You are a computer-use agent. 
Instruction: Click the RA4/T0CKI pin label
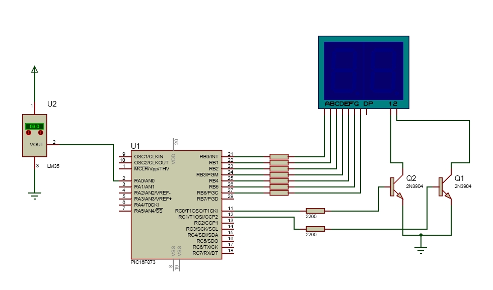click(147, 205)
